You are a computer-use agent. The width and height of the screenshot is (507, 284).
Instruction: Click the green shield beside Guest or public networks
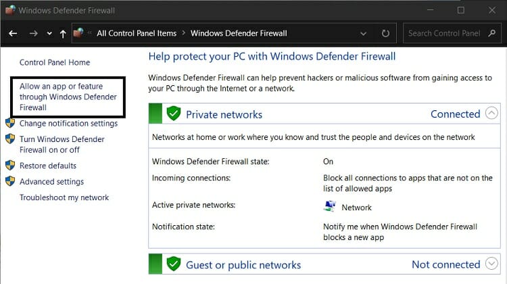tap(174, 264)
